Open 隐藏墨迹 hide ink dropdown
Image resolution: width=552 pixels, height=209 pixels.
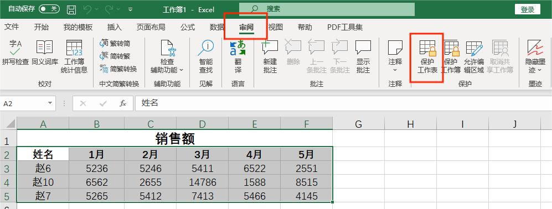[535, 56]
